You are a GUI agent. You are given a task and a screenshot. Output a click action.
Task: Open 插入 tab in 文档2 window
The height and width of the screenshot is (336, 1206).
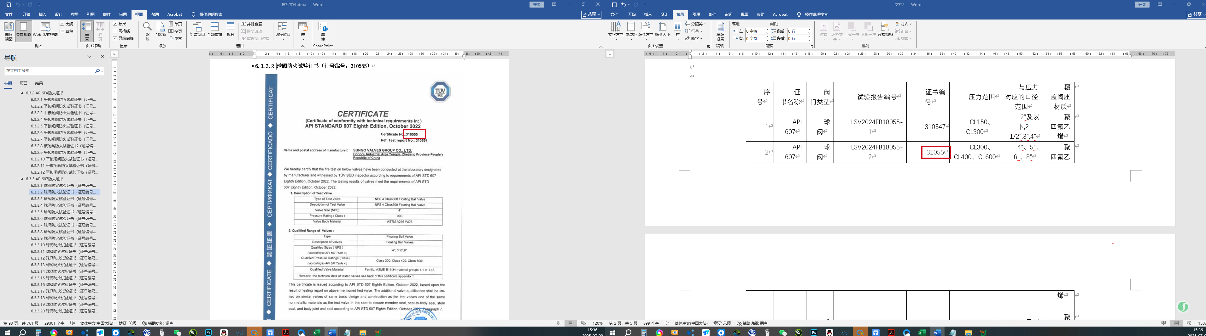coord(648,14)
